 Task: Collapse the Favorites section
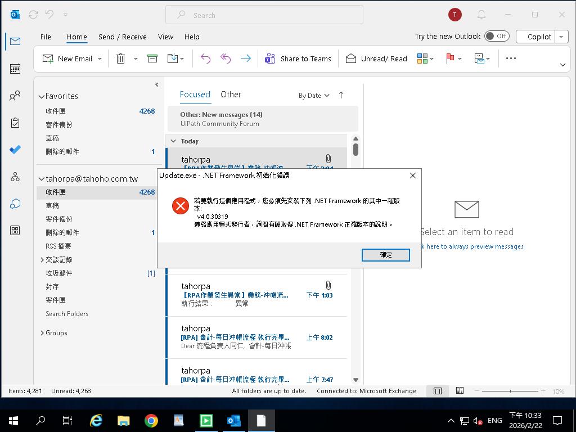click(x=41, y=97)
